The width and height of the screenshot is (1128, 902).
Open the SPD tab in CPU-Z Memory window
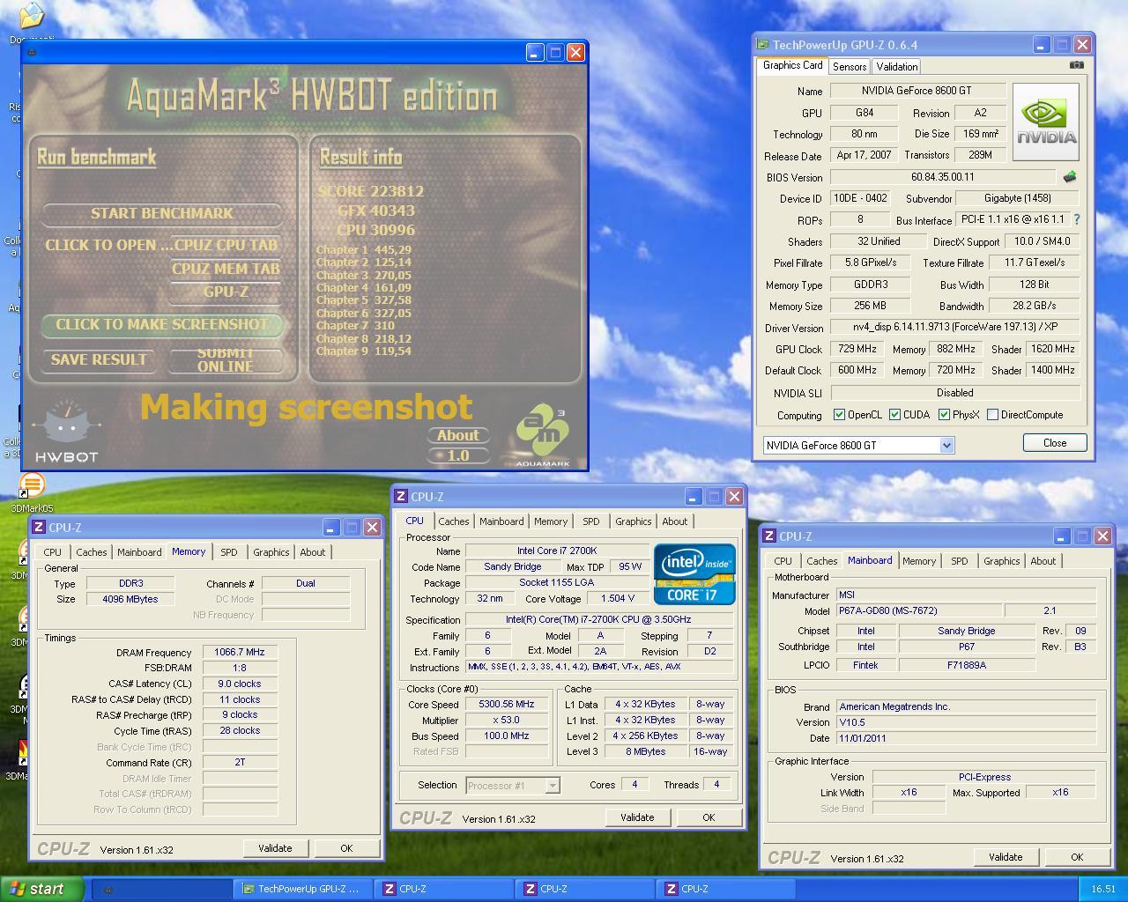(x=229, y=552)
